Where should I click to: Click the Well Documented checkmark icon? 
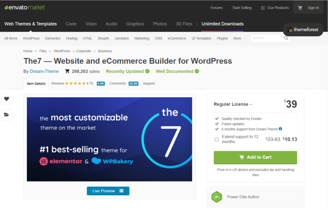click(197, 71)
